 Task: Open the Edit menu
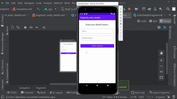(x=13, y=3)
